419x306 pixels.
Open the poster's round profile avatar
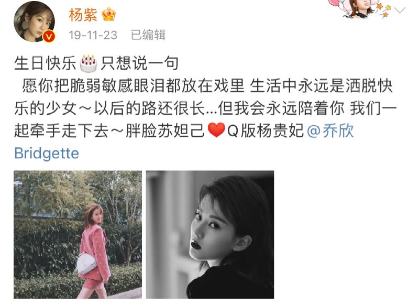pyautogui.click(x=34, y=21)
